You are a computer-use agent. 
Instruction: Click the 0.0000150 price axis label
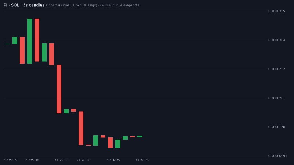point(277,127)
